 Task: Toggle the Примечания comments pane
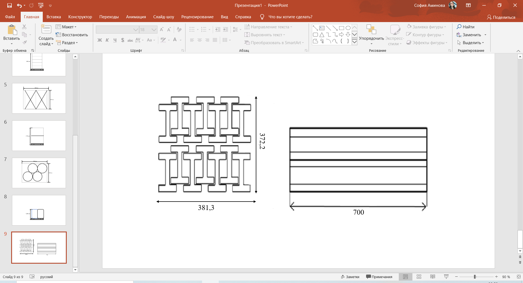point(379,277)
